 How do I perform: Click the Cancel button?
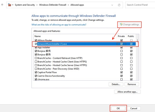click(134, 108)
